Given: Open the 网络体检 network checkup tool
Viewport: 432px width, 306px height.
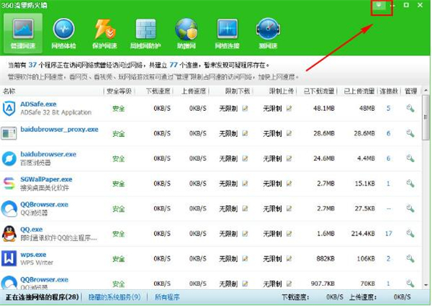Looking at the screenshot, I should pyautogui.click(x=63, y=33).
